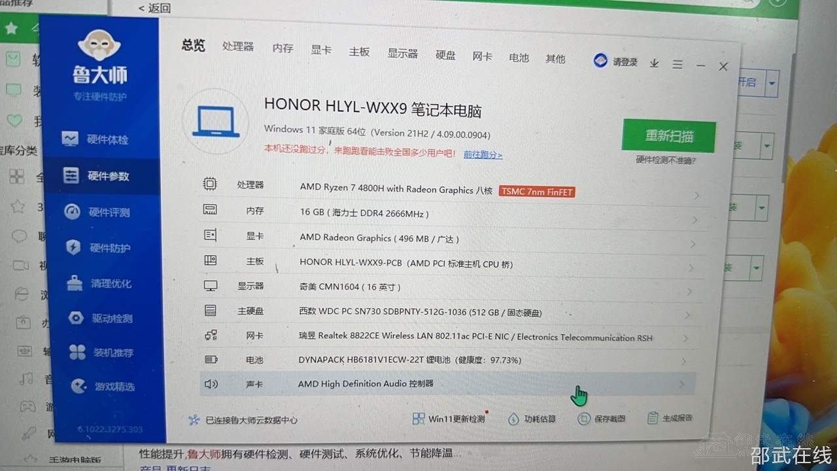837x471 pixels.
Task: Click Win11更新检测 icon at bottom
Action: pos(418,419)
